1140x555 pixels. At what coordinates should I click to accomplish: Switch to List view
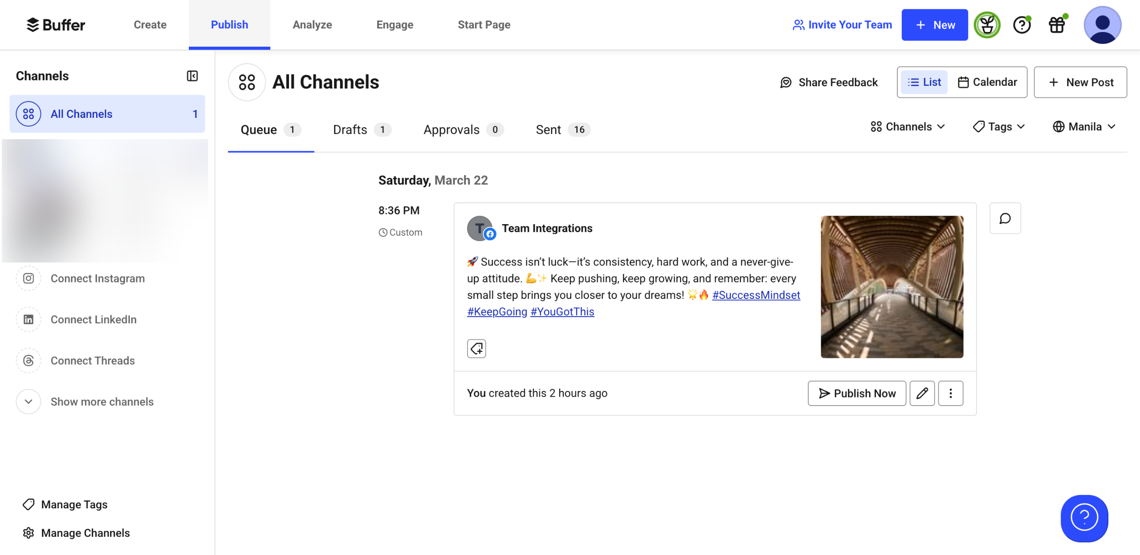click(924, 82)
